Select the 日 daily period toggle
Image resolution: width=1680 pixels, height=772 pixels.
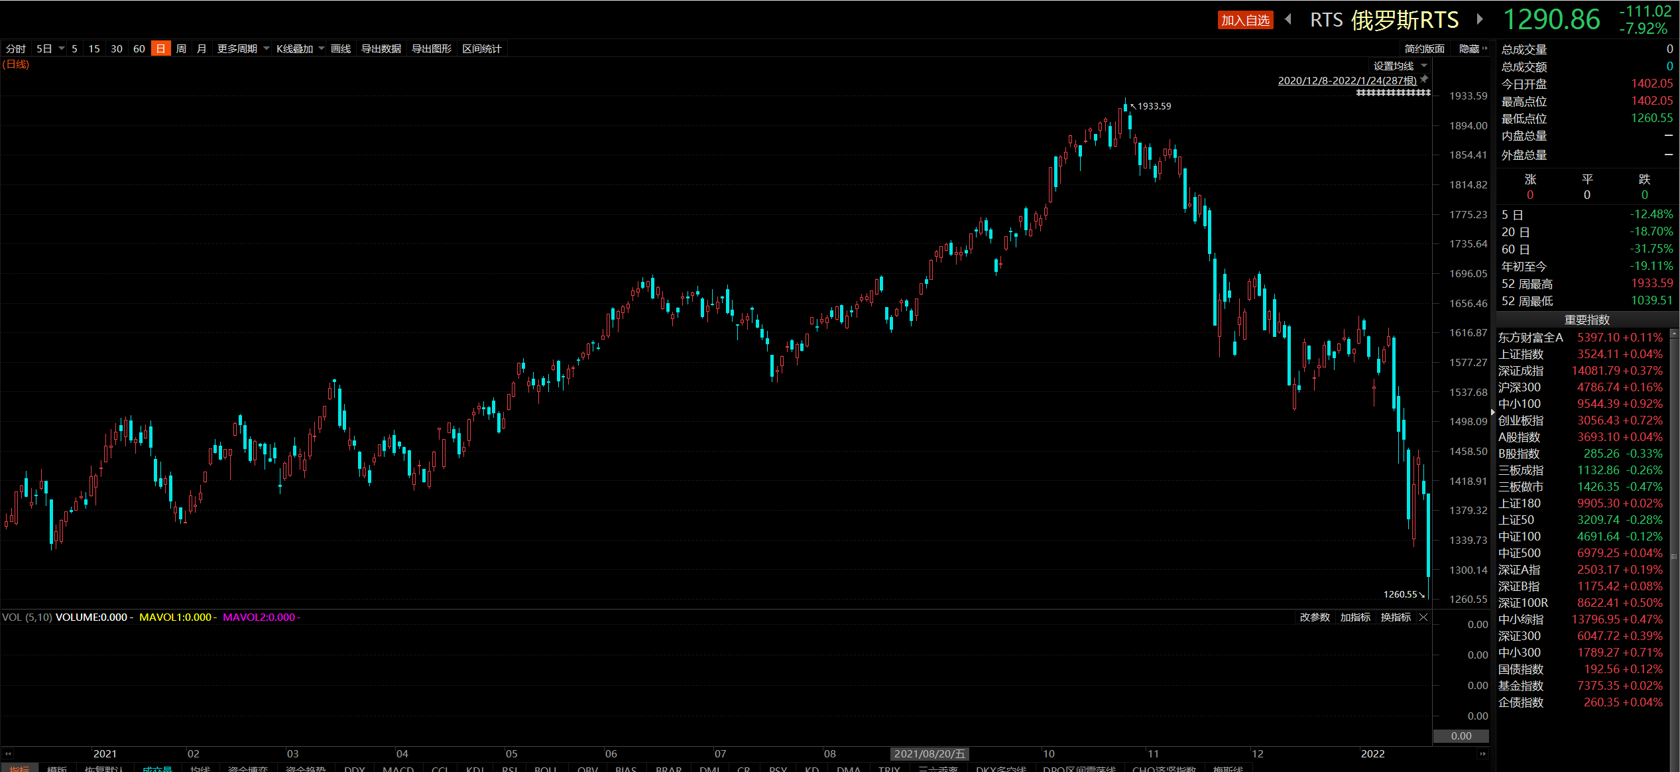pyautogui.click(x=160, y=49)
